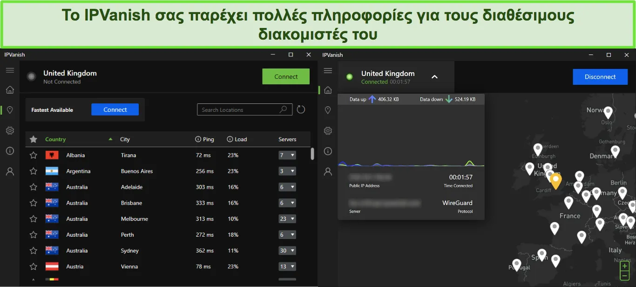Sort by favorites star column header
The width and height of the screenshot is (636, 287).
click(x=33, y=139)
